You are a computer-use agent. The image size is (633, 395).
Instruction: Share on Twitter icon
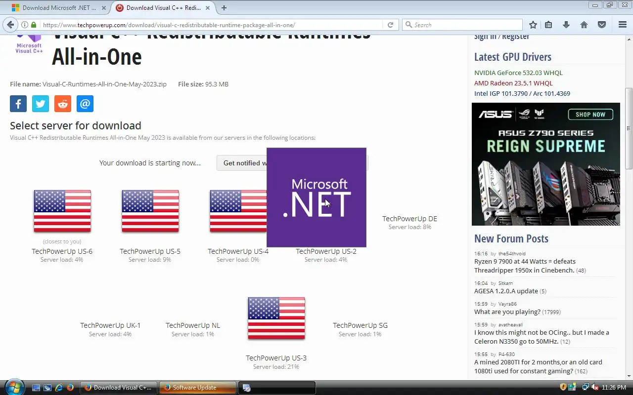(41, 104)
